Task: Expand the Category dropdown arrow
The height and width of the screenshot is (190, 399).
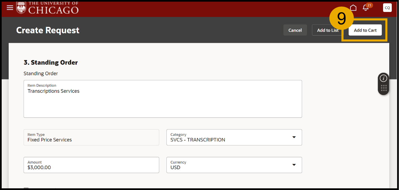Action: [x=294, y=137]
